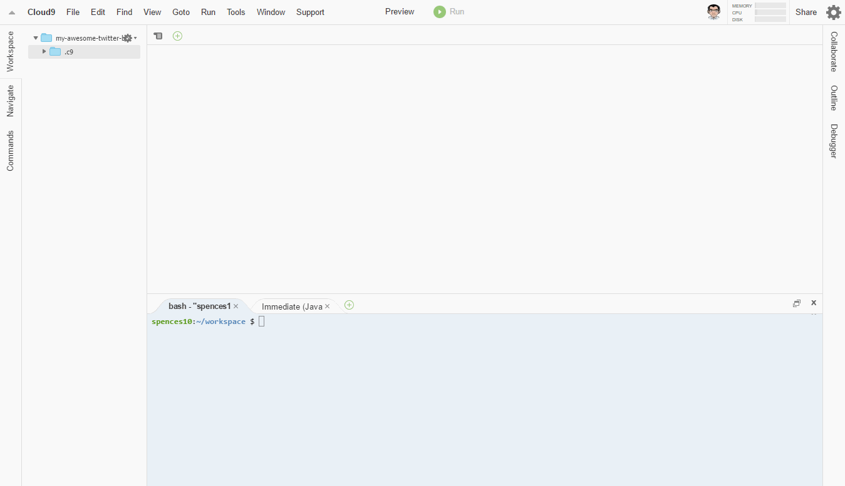The width and height of the screenshot is (845, 486).
Task: Select the .c9 folder row
Action: (x=84, y=52)
